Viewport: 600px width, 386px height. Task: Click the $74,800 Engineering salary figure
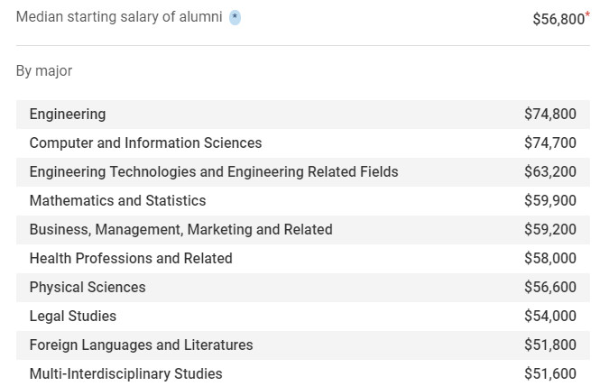549,114
